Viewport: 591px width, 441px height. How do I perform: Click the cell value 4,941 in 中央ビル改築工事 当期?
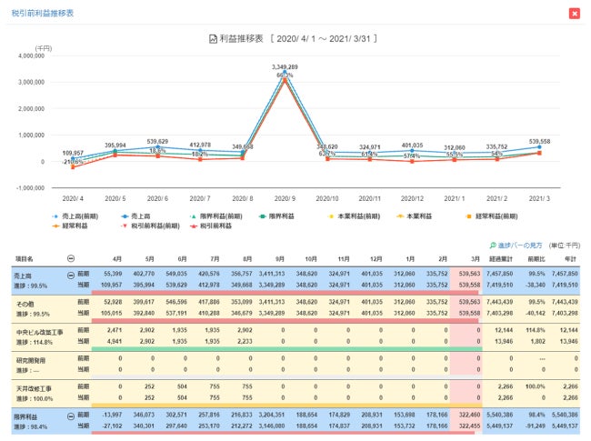pyautogui.click(x=115, y=342)
